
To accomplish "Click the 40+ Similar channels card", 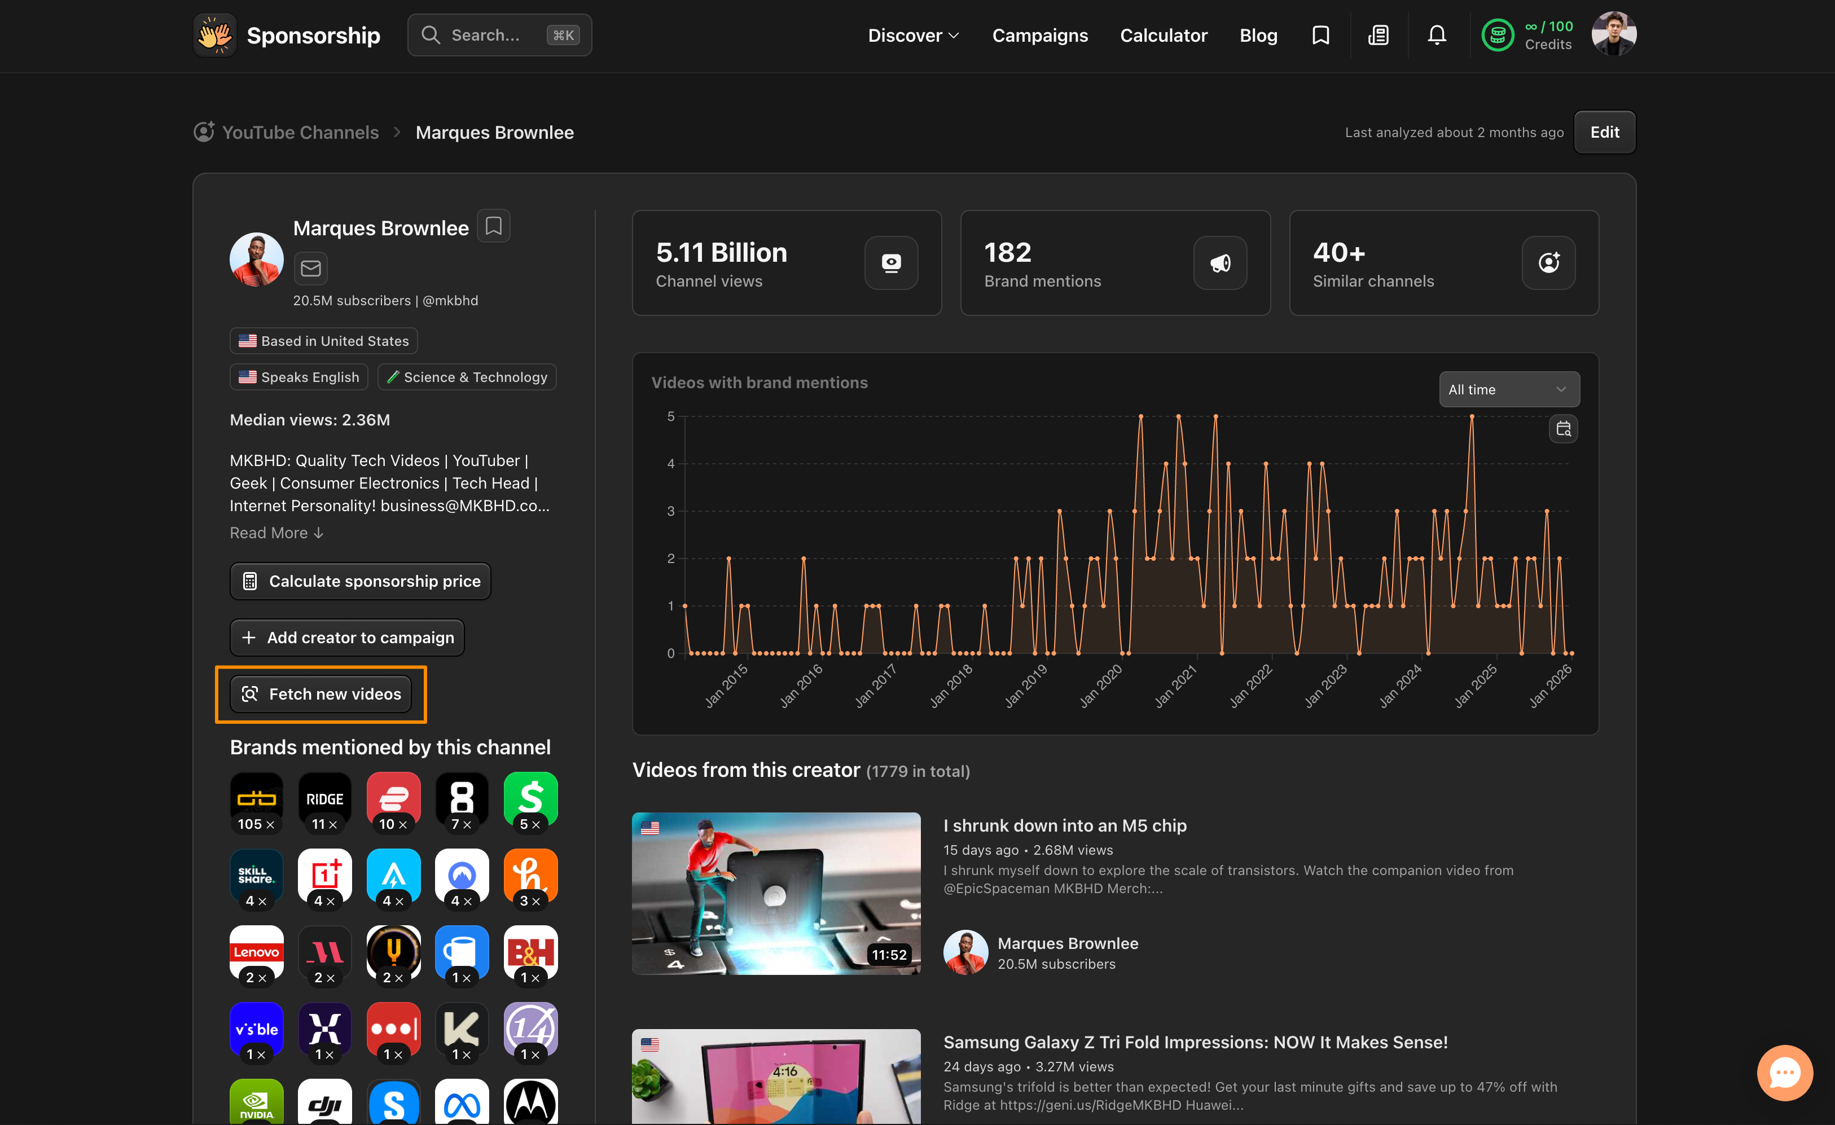I will (1443, 263).
